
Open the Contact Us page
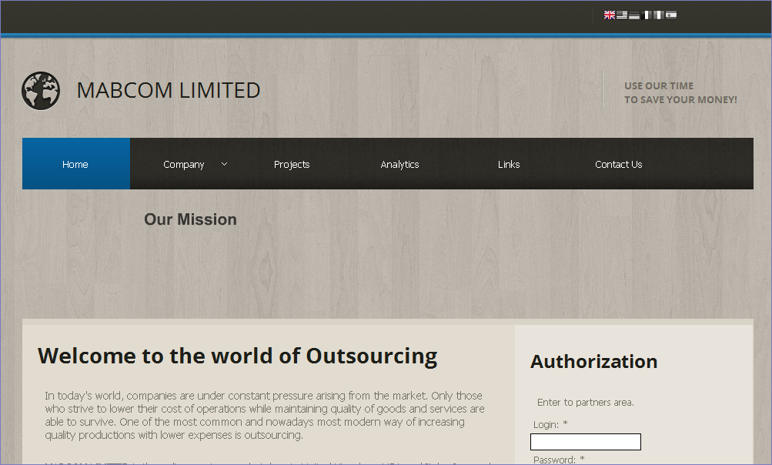pyautogui.click(x=618, y=165)
